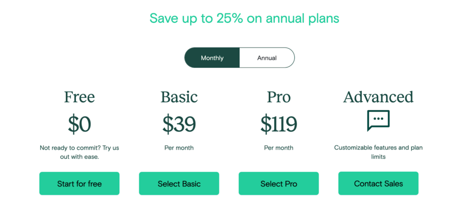Click the Free plan heading

pyautogui.click(x=79, y=97)
